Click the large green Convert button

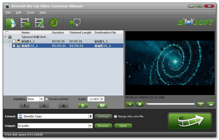coord(189,121)
